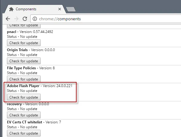Click EV Certs CT whitelist version 7
The width and height of the screenshot is (181, 137).
(53, 122)
